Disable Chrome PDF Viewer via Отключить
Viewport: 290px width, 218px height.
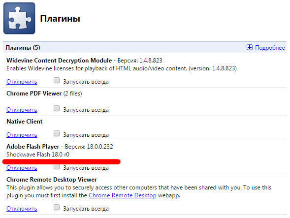(x=22, y=110)
